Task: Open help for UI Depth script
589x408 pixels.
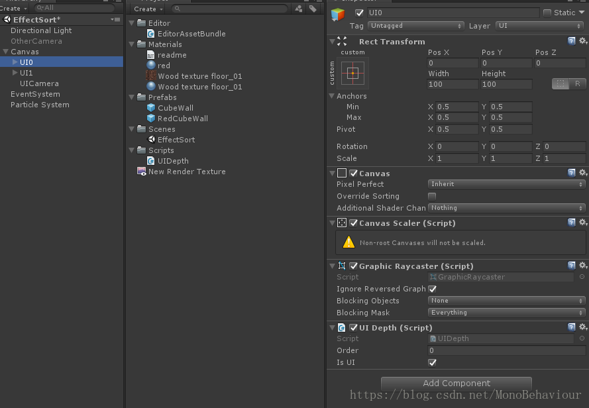Action: tap(571, 327)
